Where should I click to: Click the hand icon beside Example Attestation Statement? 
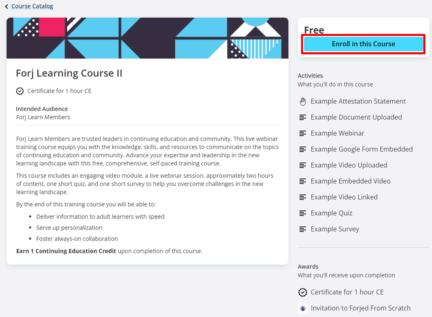tap(303, 101)
